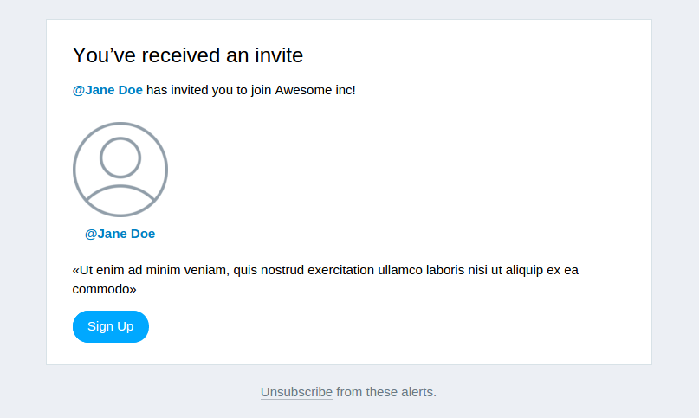Open the Unsubscribe link in the footer
This screenshot has width=699, height=418.
coord(296,392)
